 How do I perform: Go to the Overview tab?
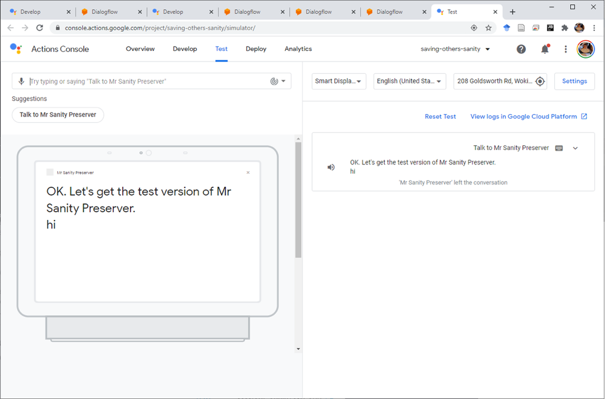140,49
